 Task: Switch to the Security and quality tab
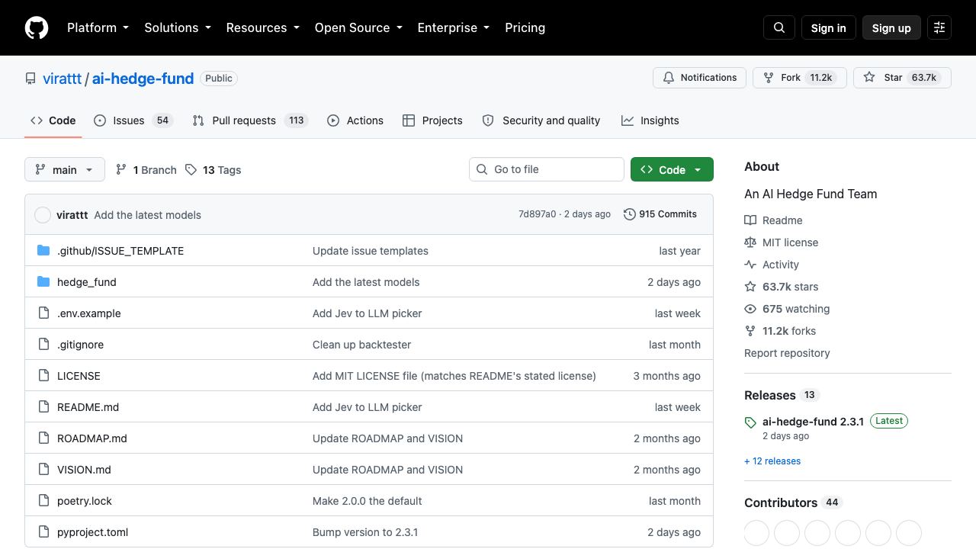click(541, 120)
